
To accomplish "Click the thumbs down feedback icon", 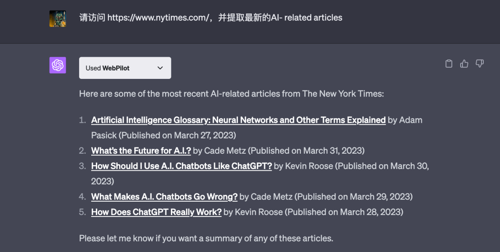I will (x=480, y=64).
